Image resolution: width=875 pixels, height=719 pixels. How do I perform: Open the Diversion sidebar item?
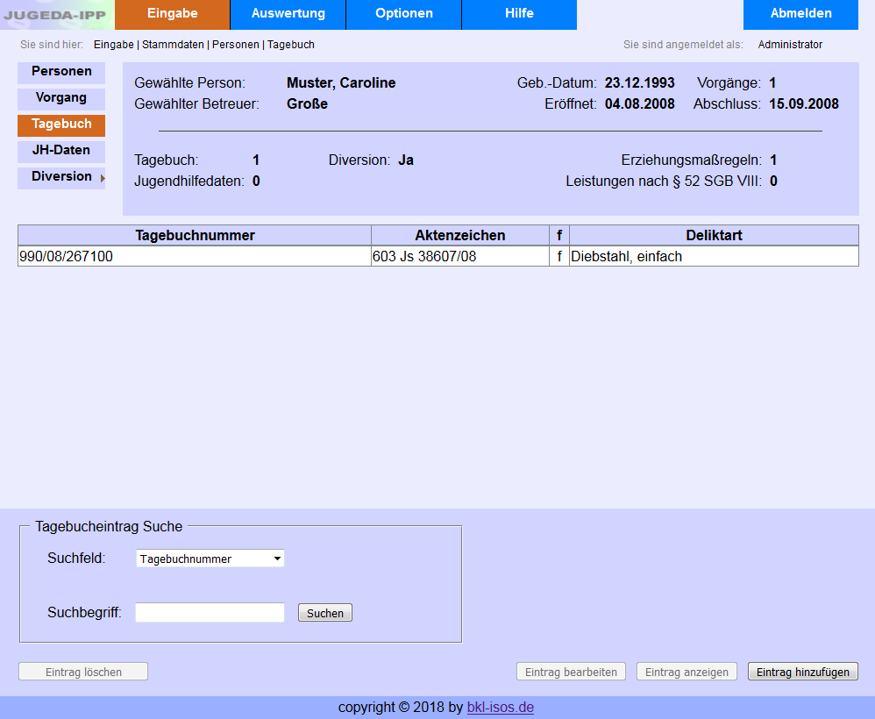pos(61,177)
